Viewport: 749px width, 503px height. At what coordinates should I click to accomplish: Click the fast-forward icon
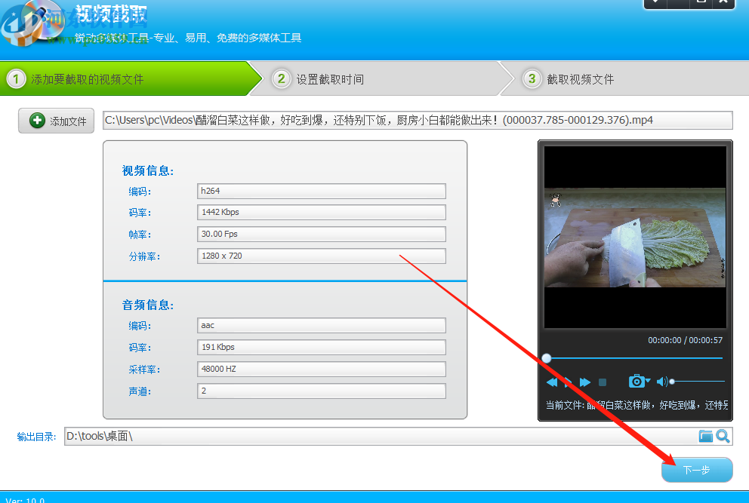[584, 382]
